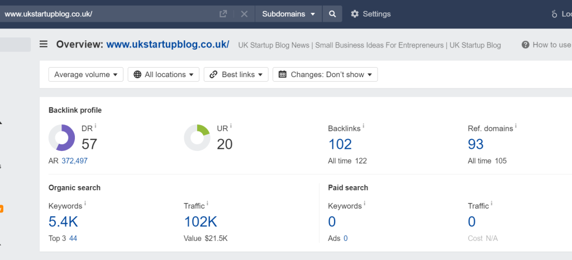Click the globe icon in All locations
Viewport: 572px width, 260px height.
coord(137,74)
